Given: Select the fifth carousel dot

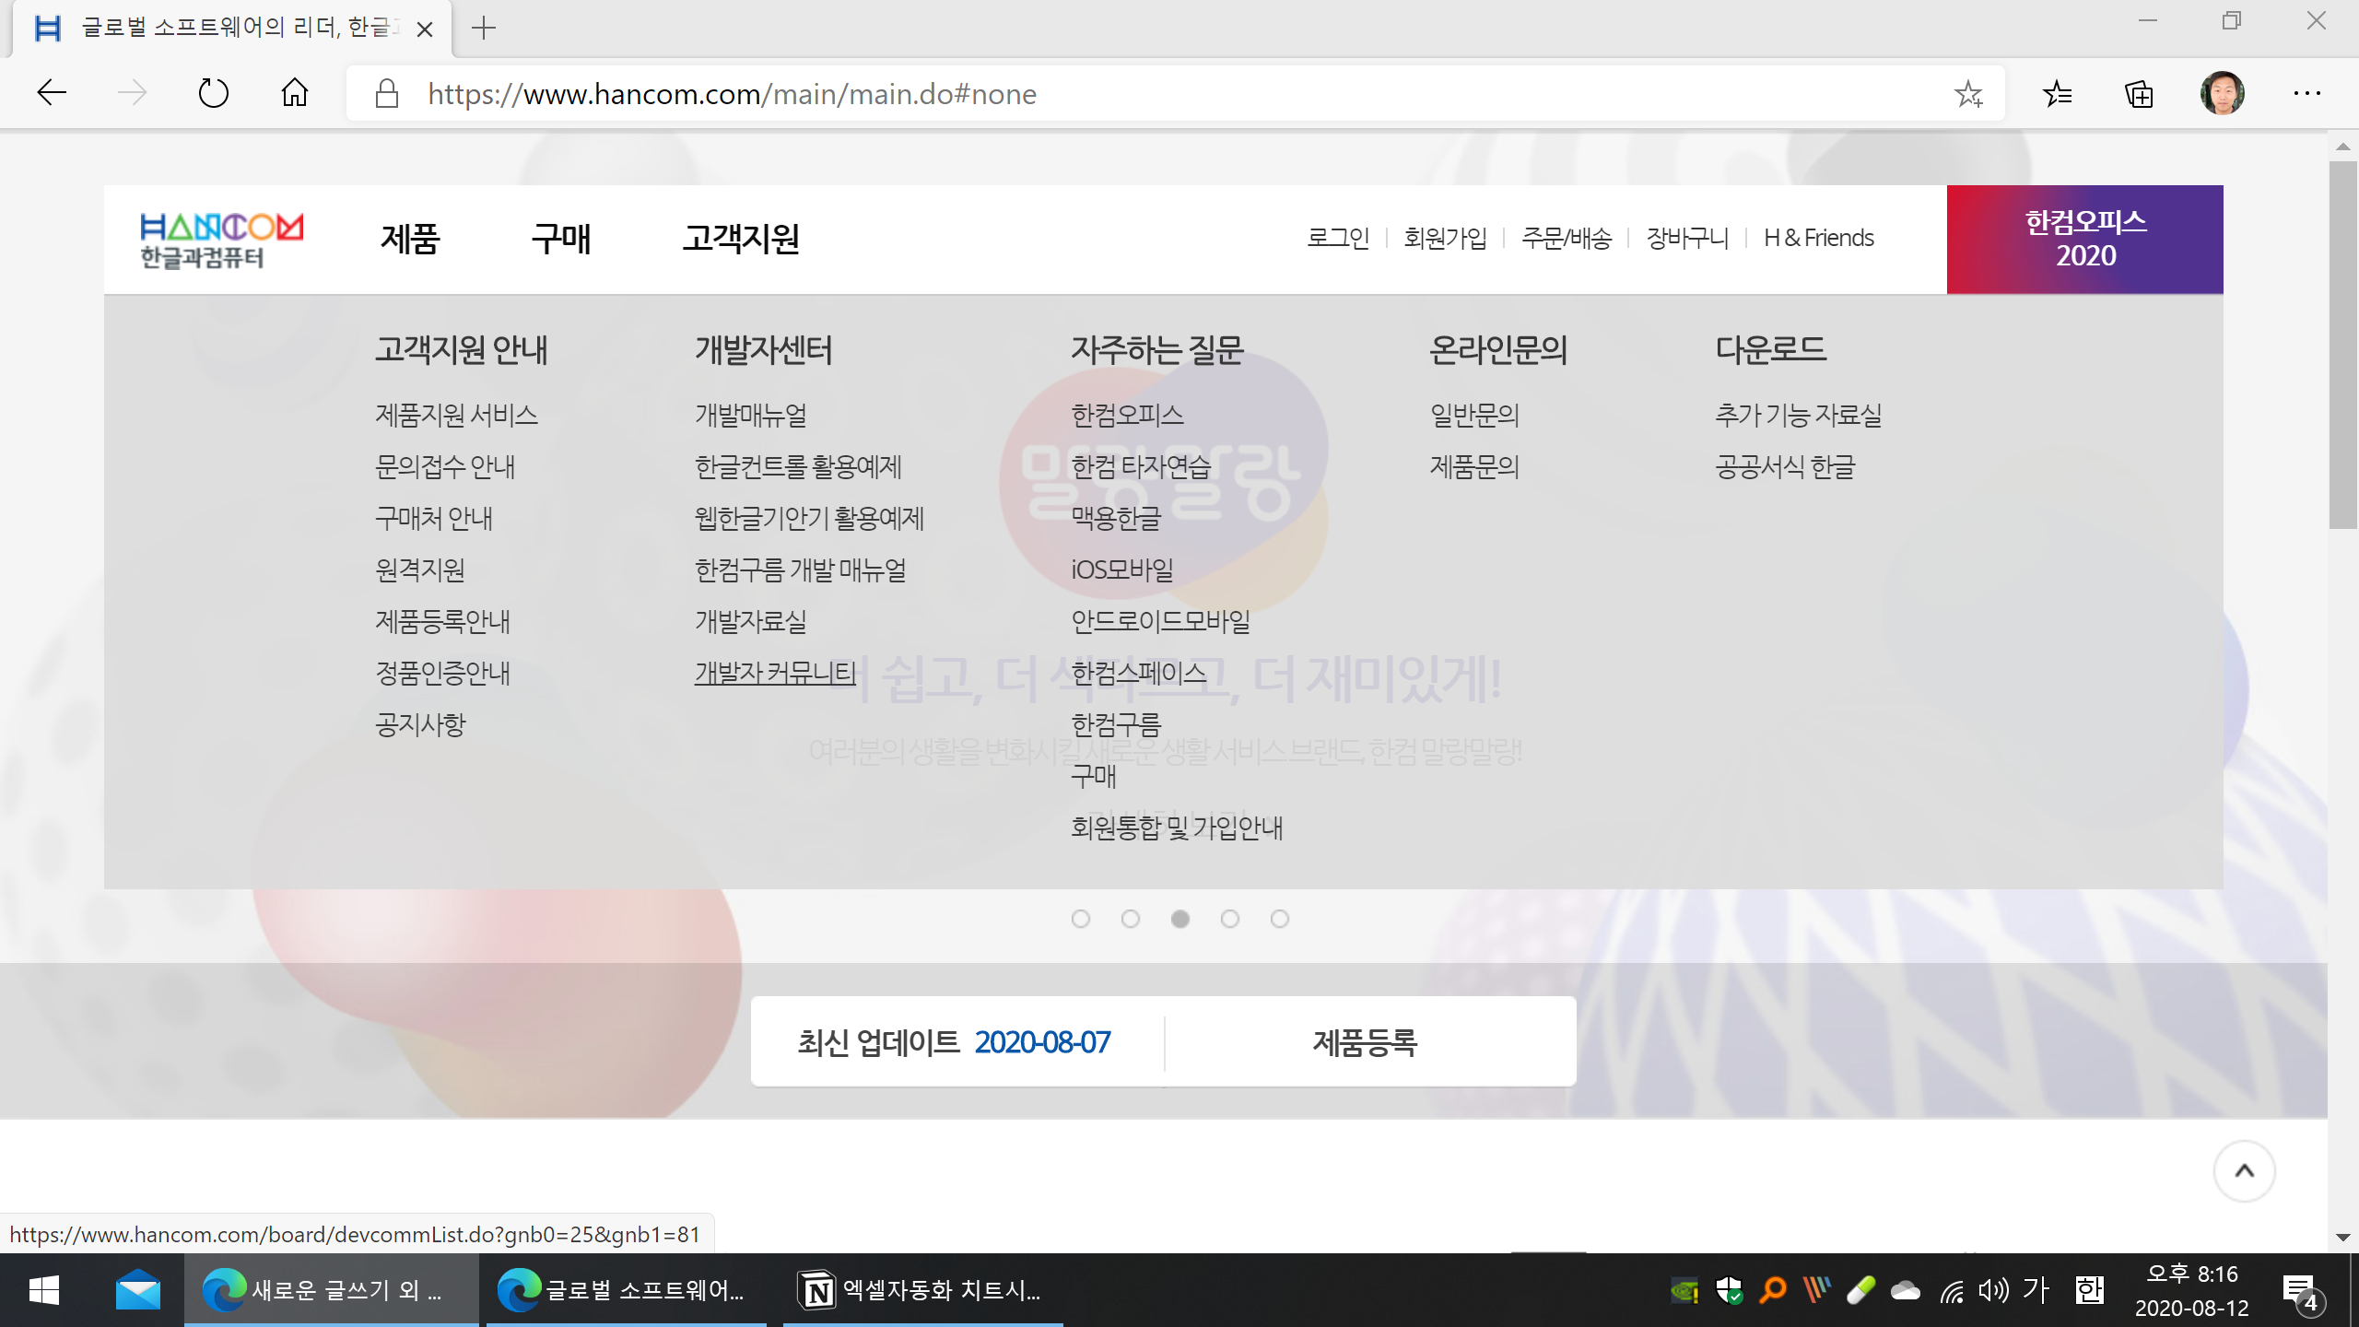Looking at the screenshot, I should pos(1280,919).
